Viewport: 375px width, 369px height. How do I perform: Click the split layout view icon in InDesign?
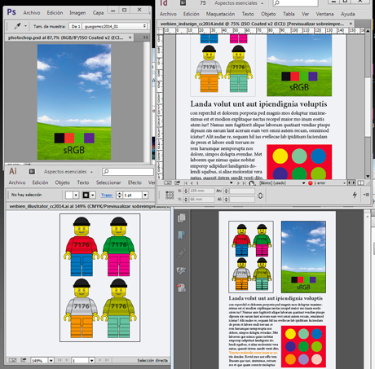click(x=360, y=183)
